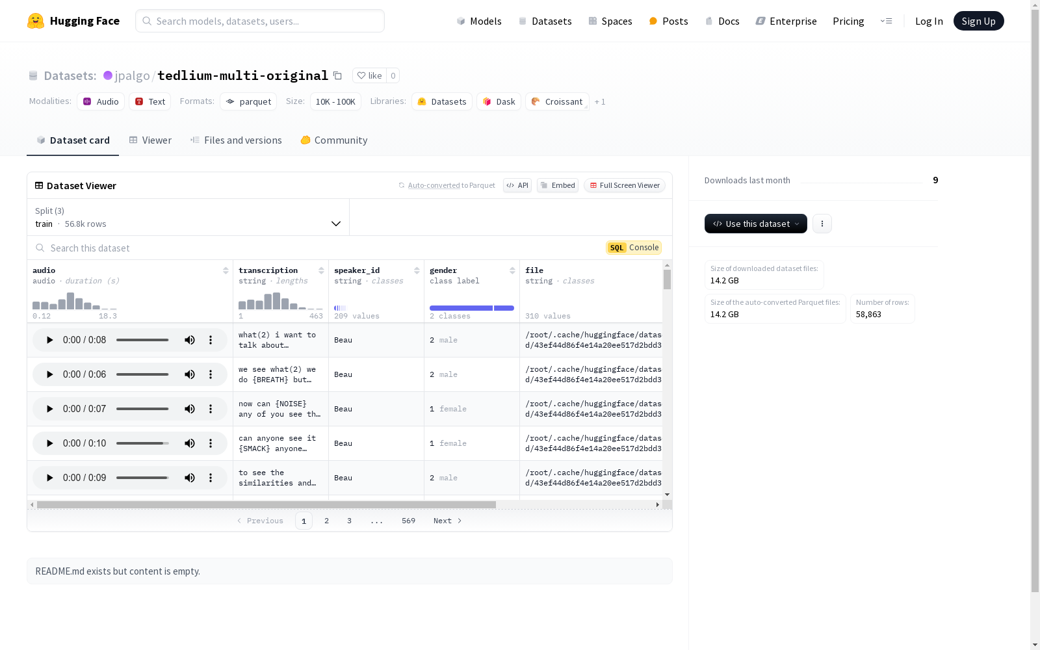The image size is (1040, 650).
Task: Open the Datasets menu item
Action: coord(545,21)
